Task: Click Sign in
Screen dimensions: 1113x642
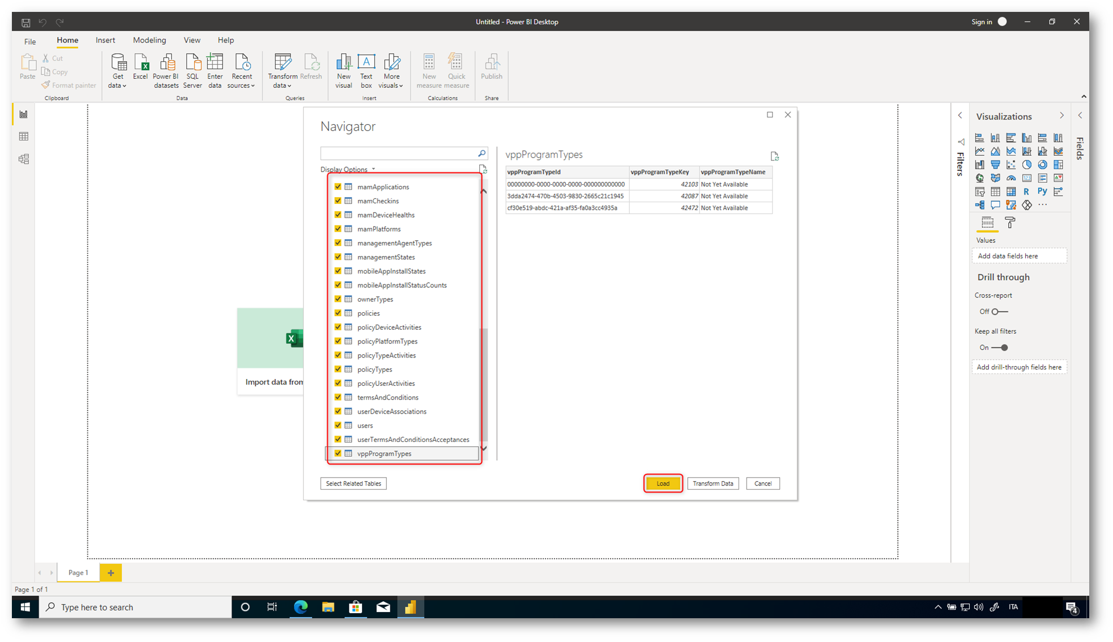Action: coord(982,22)
